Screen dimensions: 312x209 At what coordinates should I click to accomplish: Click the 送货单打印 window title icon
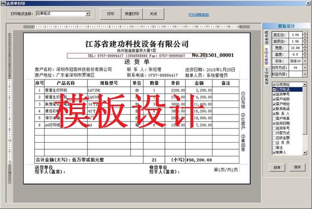(x=3, y=3)
